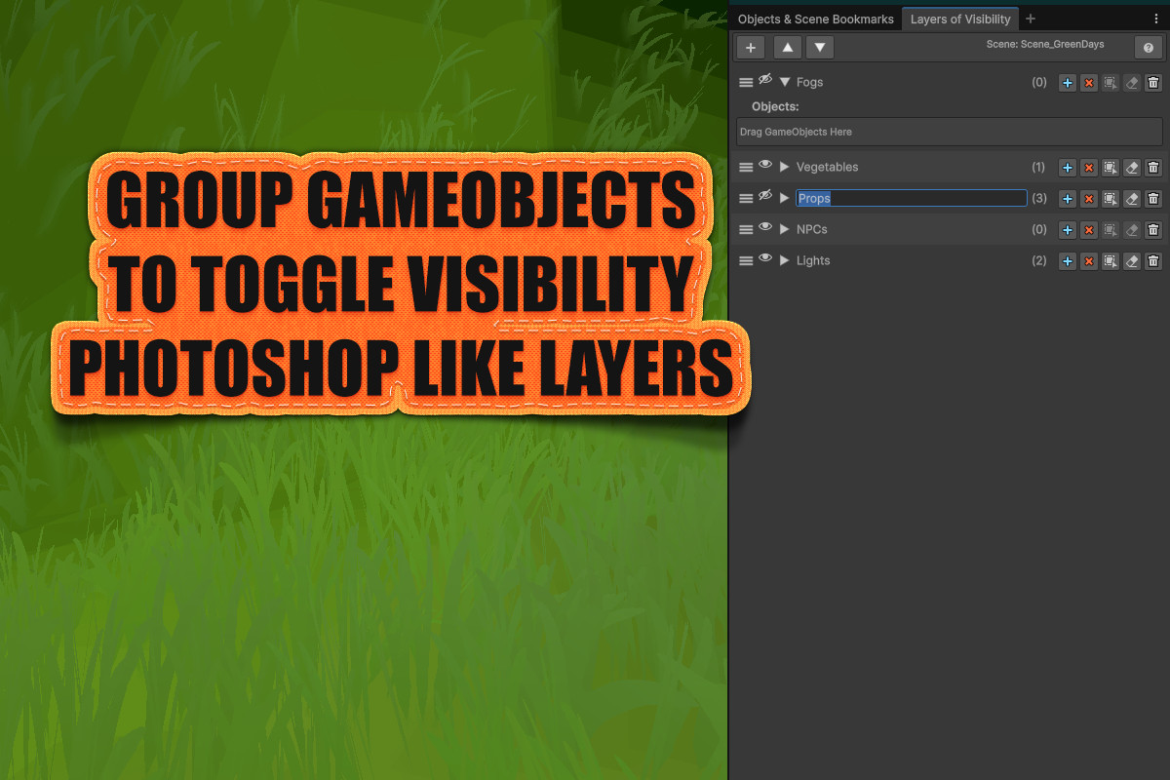Click the Props object count (3)
Screen dimensions: 1170x780
pyautogui.click(x=1039, y=199)
